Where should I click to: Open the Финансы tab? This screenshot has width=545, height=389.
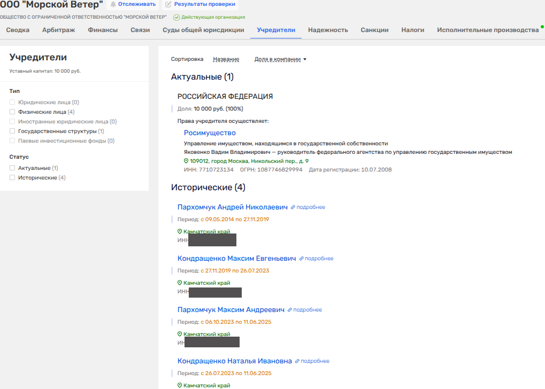pyautogui.click(x=103, y=30)
